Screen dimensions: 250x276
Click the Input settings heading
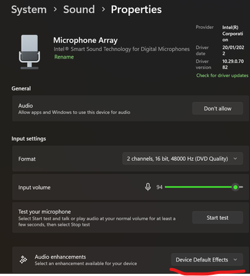tap(29, 139)
